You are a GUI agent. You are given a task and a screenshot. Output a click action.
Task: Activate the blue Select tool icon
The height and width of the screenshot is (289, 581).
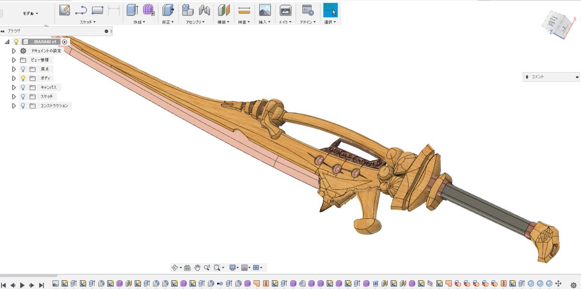[331, 10]
